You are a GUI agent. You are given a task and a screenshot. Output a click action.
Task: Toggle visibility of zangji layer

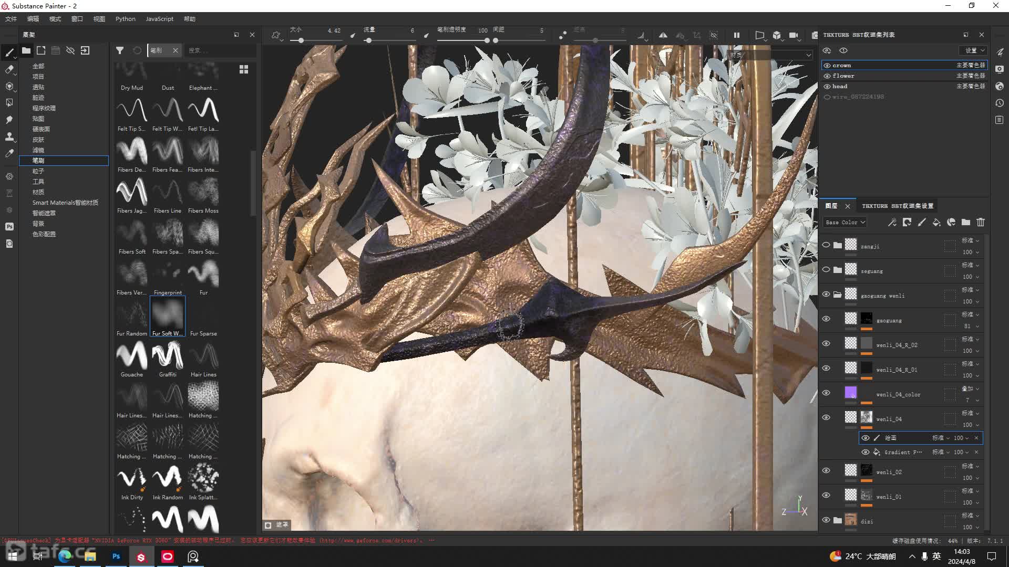pos(826,245)
